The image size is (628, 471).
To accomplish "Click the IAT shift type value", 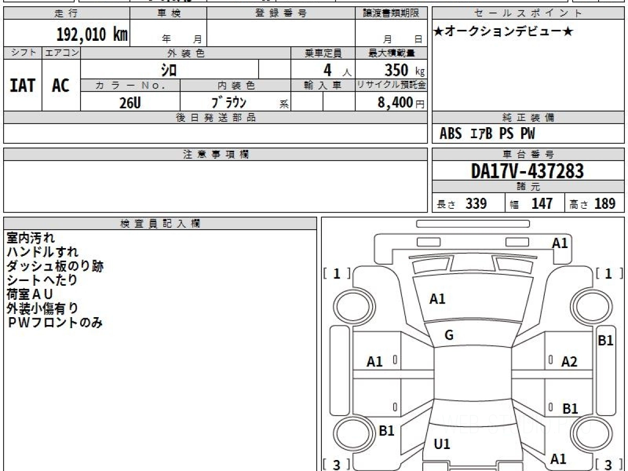I will click(23, 86).
